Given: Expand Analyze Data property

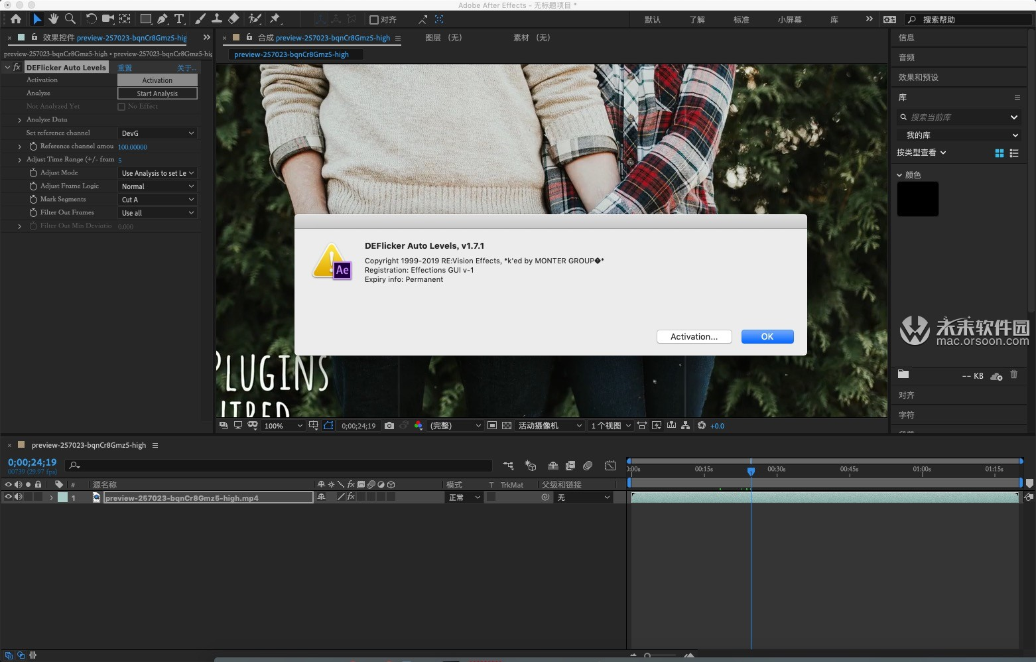Looking at the screenshot, I should point(19,120).
